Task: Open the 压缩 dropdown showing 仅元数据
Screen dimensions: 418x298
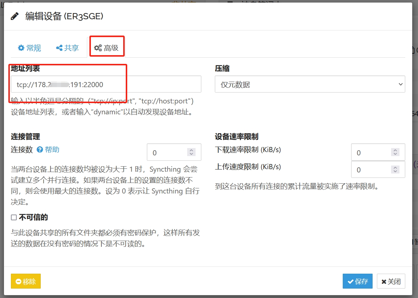Action: (x=310, y=84)
